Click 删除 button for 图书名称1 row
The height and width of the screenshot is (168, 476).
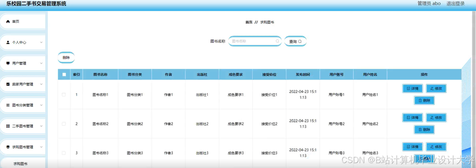pyautogui.click(x=424, y=100)
